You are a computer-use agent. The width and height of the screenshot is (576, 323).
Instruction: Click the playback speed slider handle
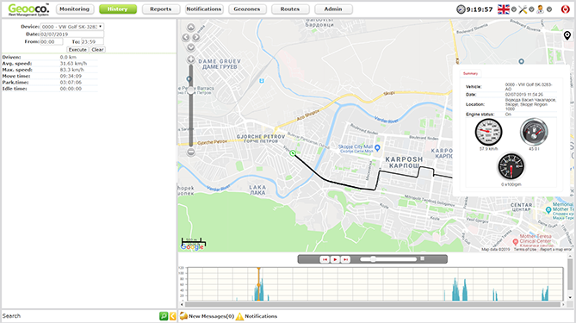(x=373, y=259)
